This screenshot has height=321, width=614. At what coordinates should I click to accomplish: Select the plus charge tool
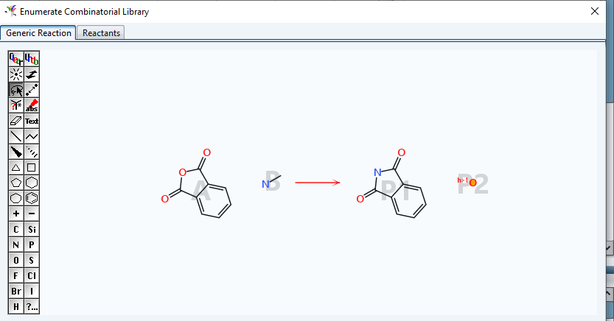[15, 214]
